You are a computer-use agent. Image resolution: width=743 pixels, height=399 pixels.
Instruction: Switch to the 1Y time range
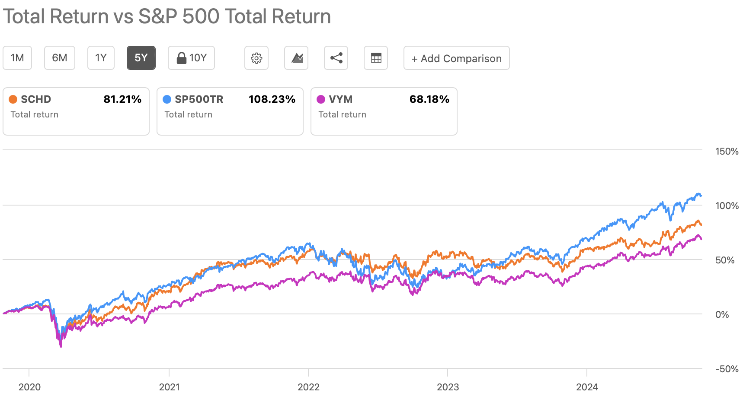coord(101,58)
